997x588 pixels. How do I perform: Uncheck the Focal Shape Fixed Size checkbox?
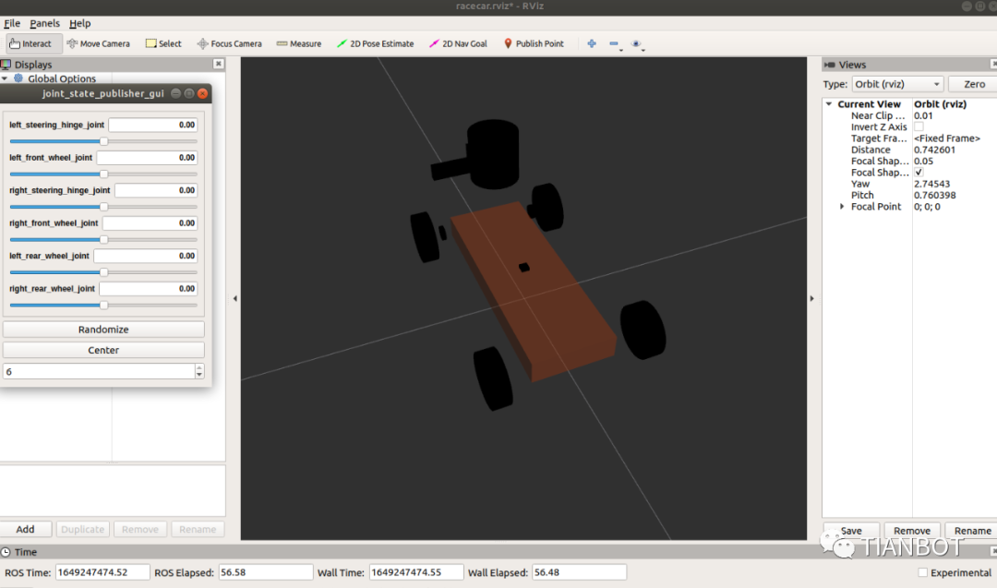919,173
